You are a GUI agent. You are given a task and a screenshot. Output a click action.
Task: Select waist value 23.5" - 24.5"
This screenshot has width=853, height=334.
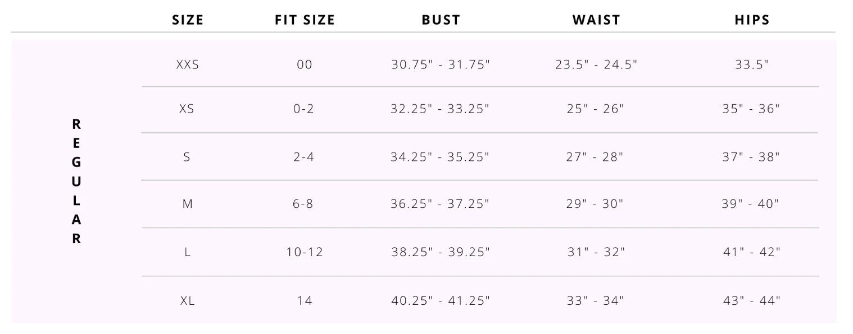pos(596,64)
